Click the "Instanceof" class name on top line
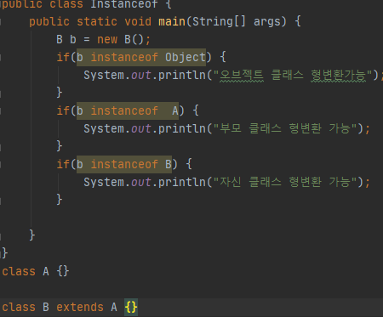 click(124, 4)
